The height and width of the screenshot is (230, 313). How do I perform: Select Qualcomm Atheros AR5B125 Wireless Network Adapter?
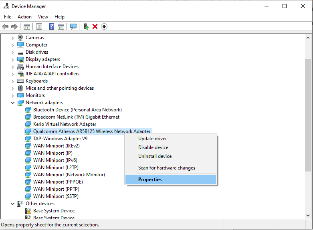(92, 131)
